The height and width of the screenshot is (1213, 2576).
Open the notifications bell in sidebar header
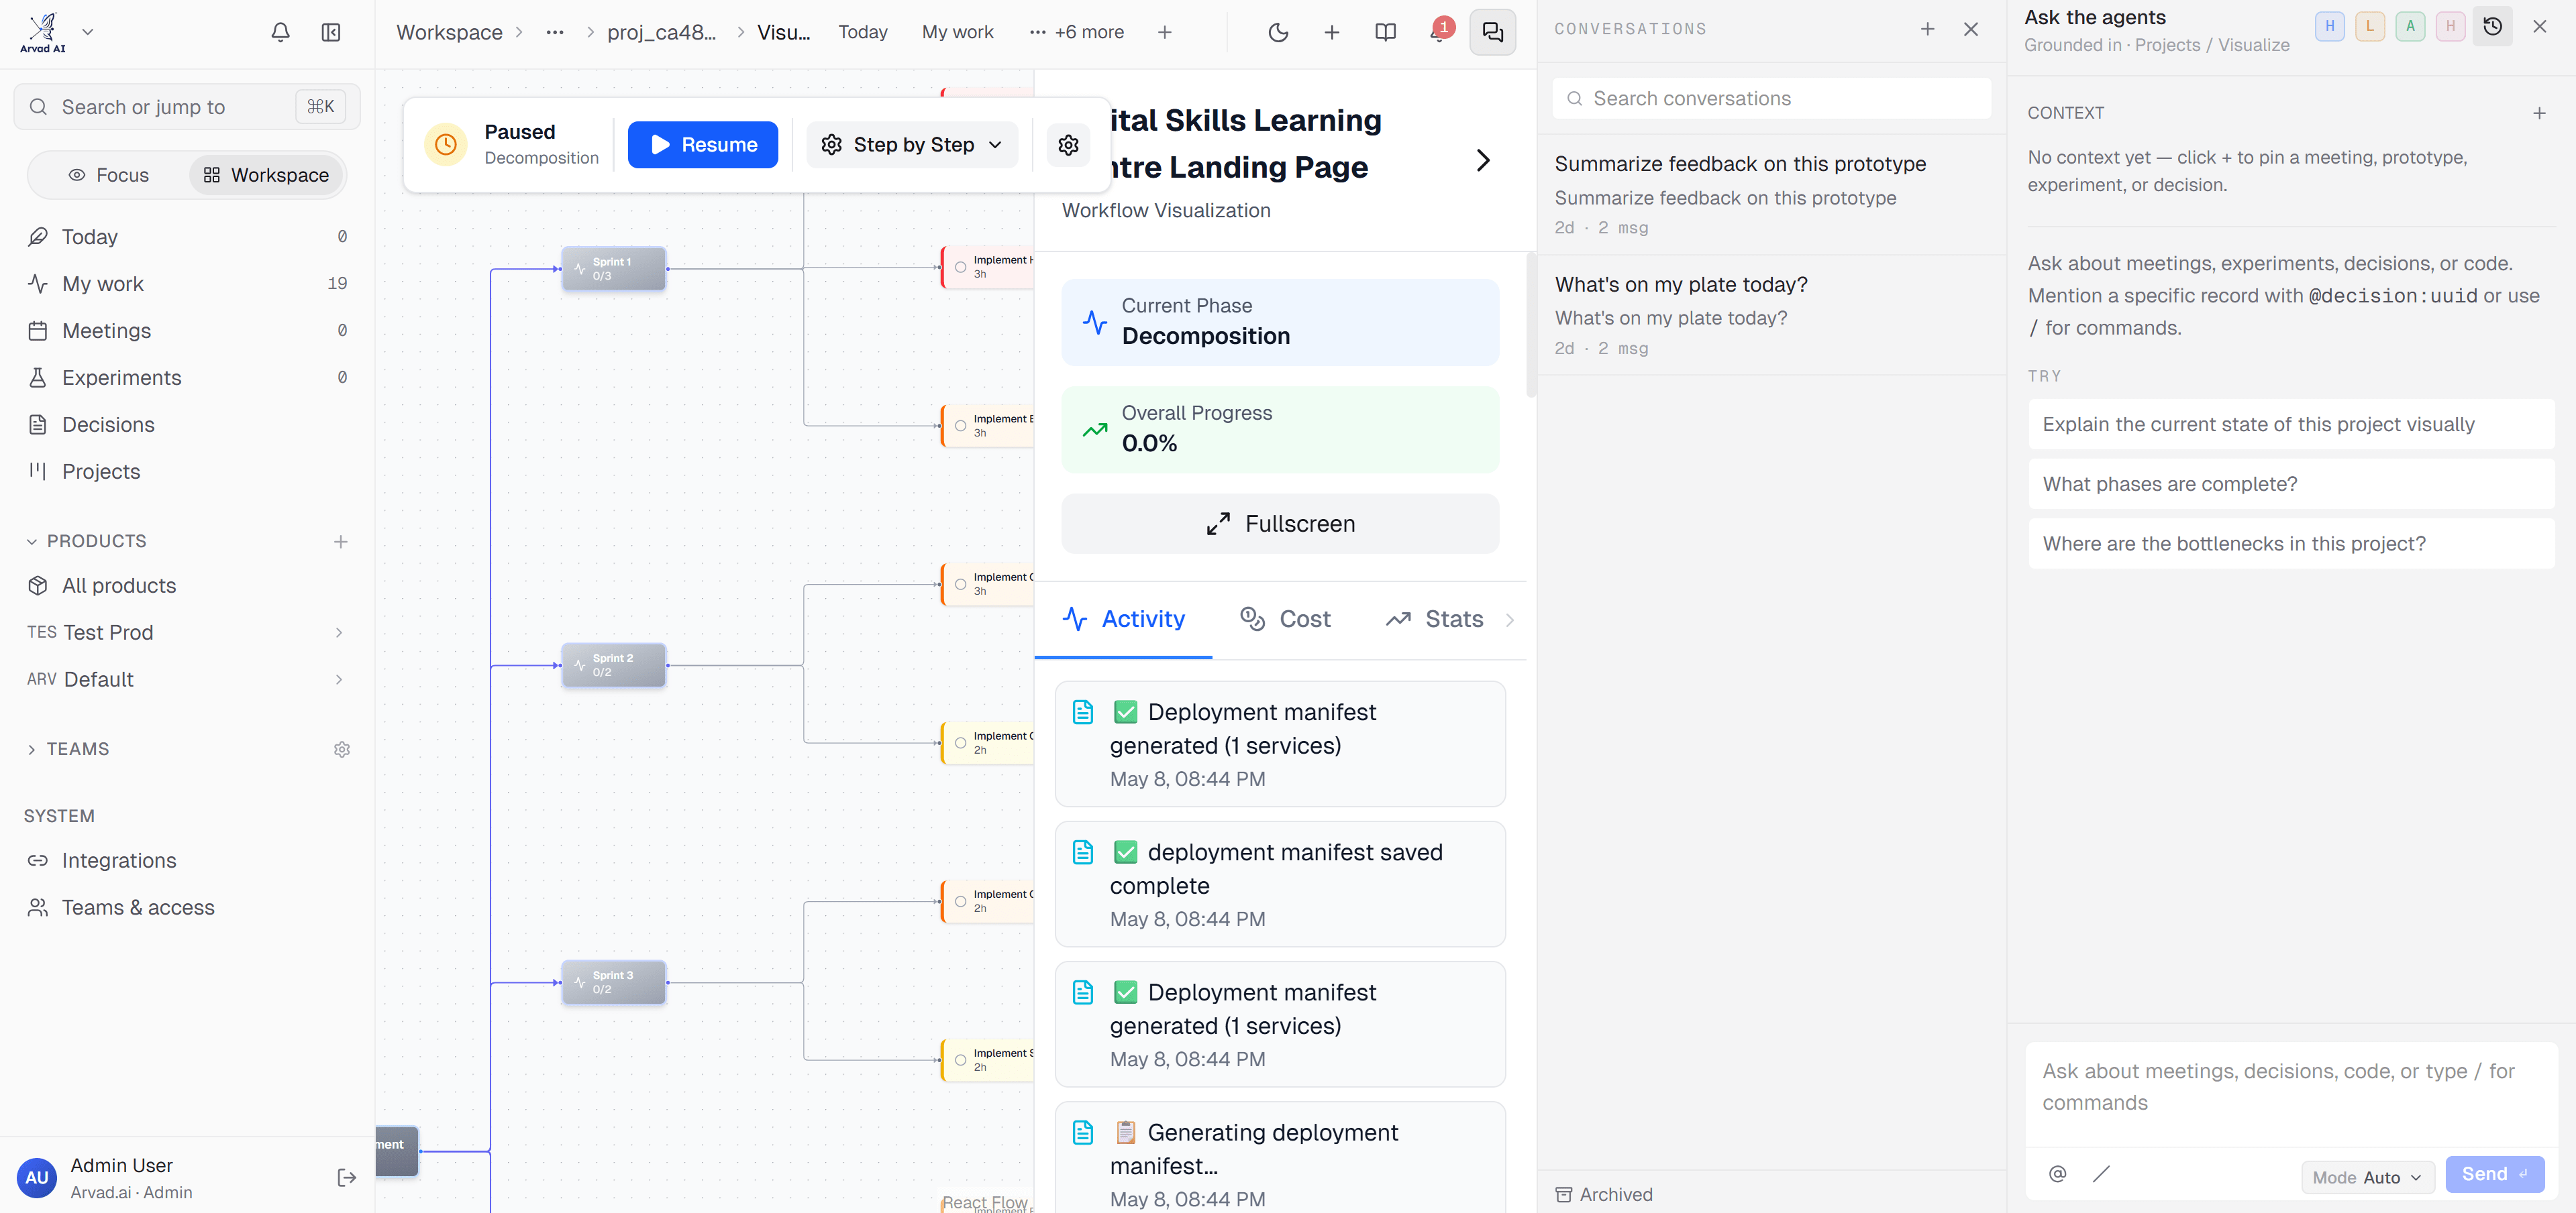(280, 32)
